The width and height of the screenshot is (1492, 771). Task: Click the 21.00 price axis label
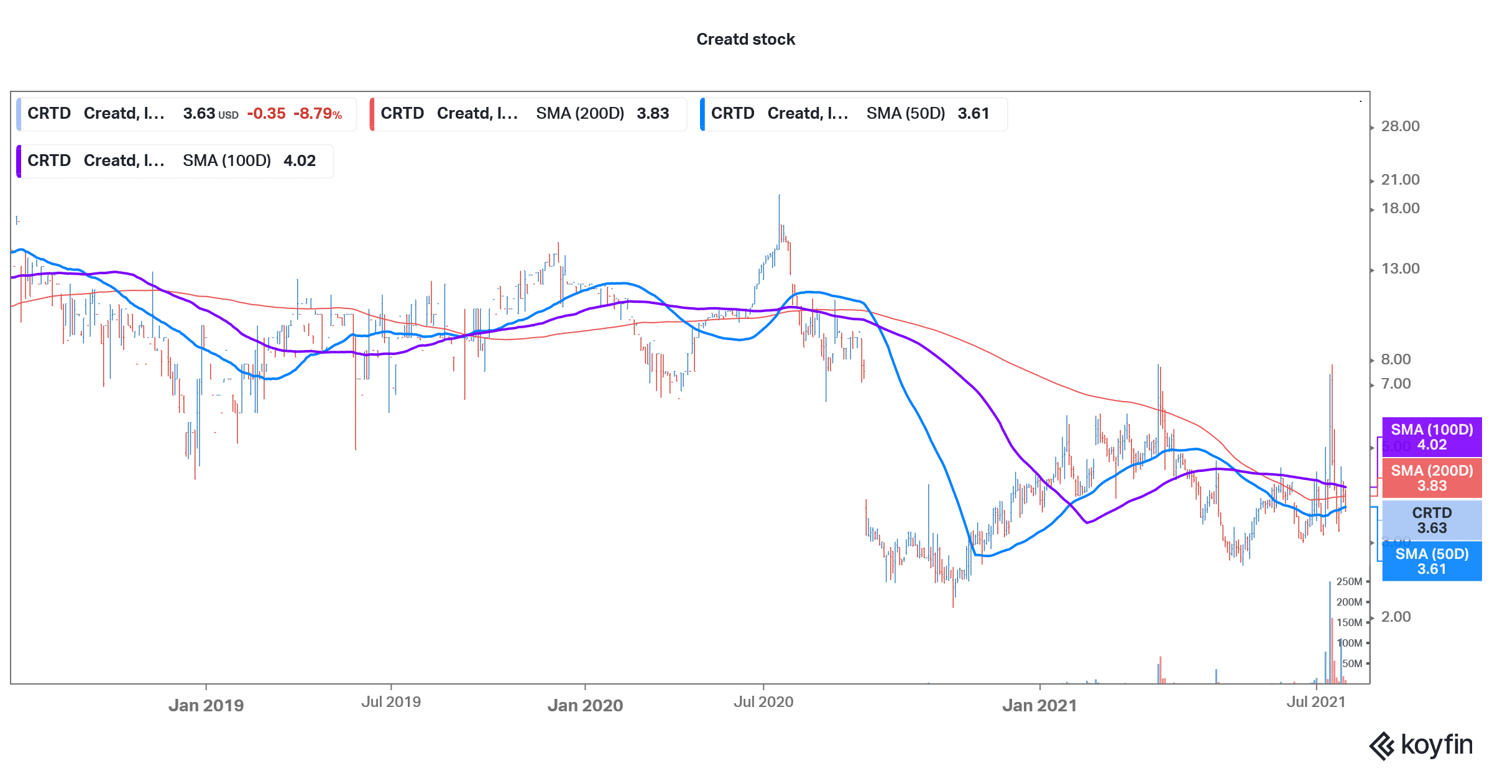(1400, 180)
